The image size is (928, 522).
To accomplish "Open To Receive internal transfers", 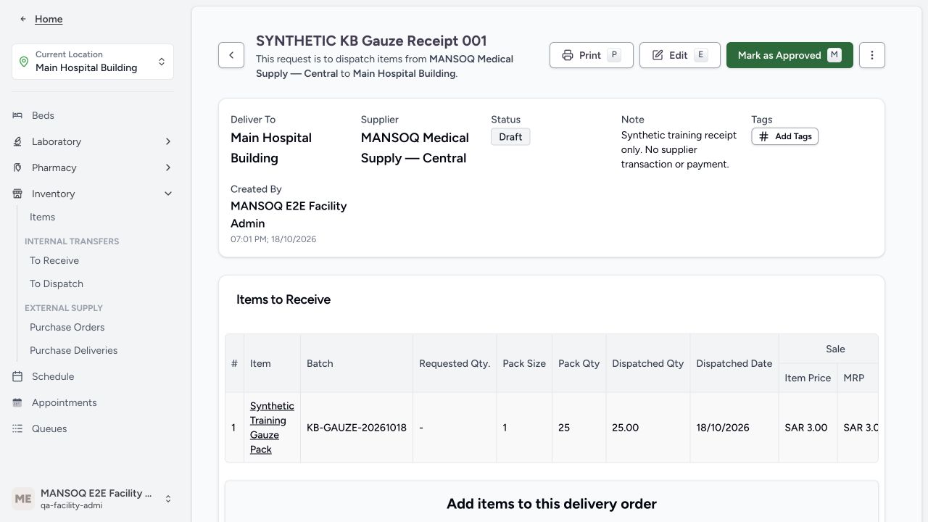I will [54, 260].
